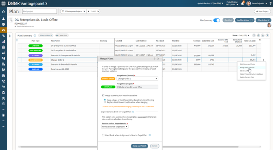Go to next project with right arrow

98,11
